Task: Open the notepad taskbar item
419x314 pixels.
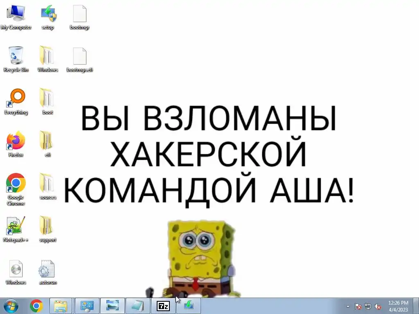Action: click(137, 306)
